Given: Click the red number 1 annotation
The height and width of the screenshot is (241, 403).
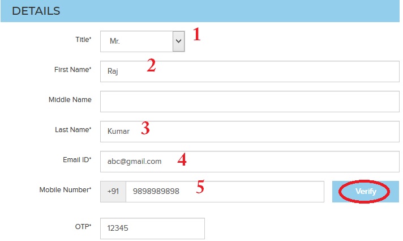Looking at the screenshot, I should tap(196, 35).
